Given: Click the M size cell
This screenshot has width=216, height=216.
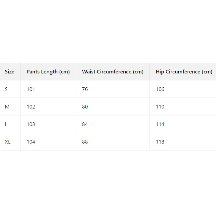Looking at the screenshot, I should 7,107.
